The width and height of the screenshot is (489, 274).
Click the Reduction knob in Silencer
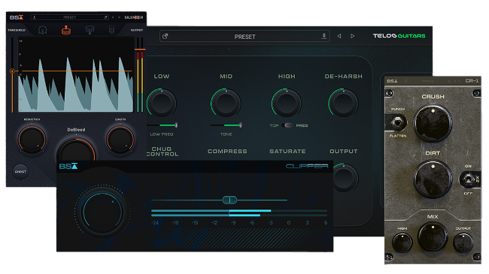click(32, 140)
